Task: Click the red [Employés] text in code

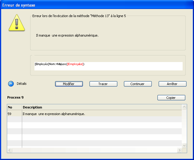Action: (75, 64)
